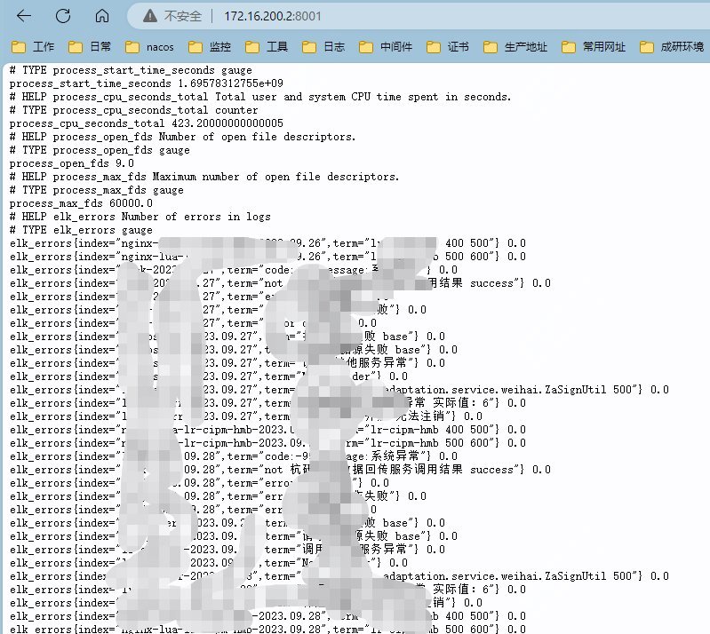
Task: Open the 生产地址 bookmarks menu
Action: [x=516, y=47]
